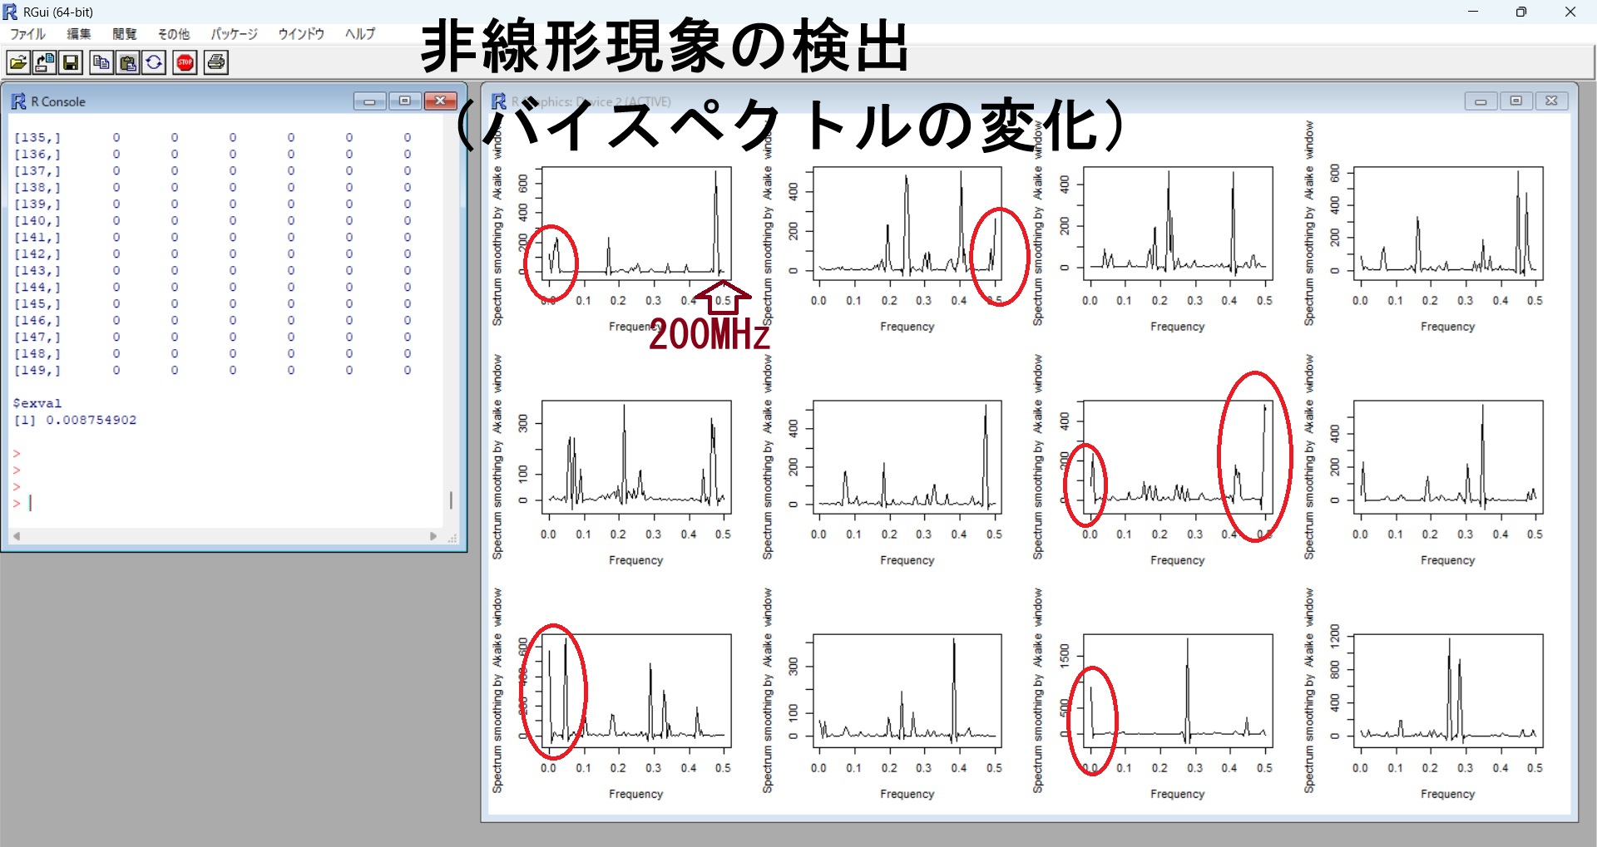Click the RGui application icon in title bar
This screenshot has width=1597, height=847.
point(10,12)
